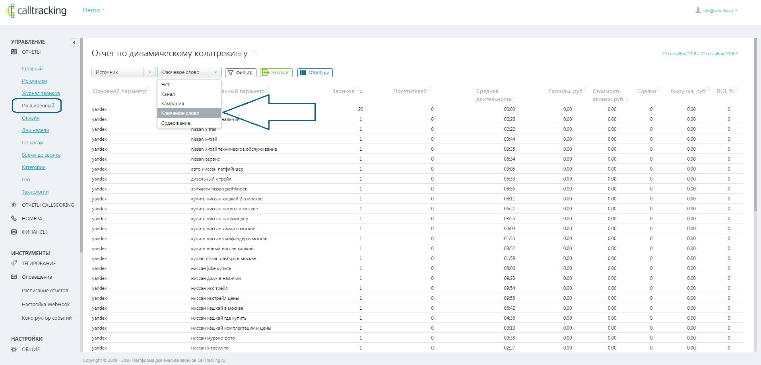Open the НОМЕРА section
761x365 pixels.
pos(32,219)
